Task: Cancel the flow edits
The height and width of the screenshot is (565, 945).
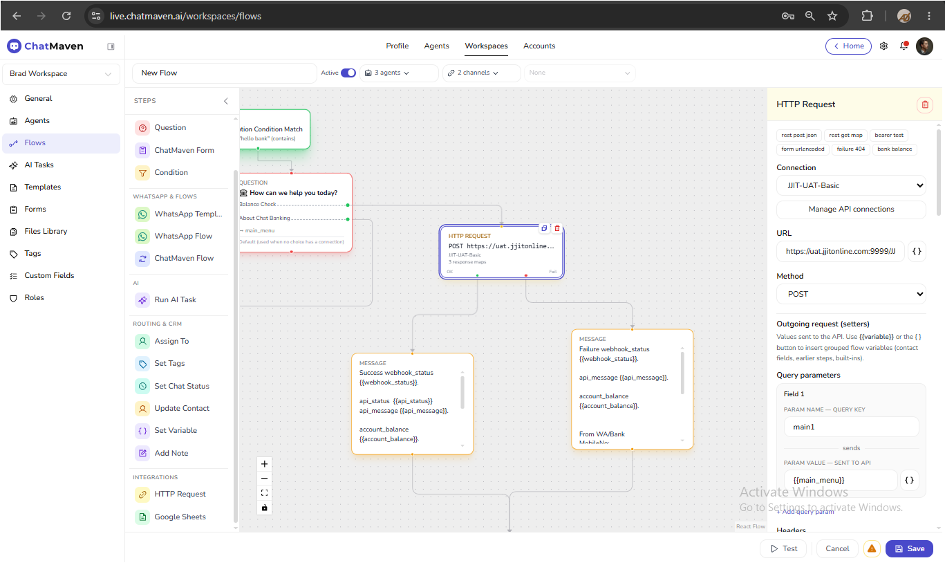Action: pos(837,548)
